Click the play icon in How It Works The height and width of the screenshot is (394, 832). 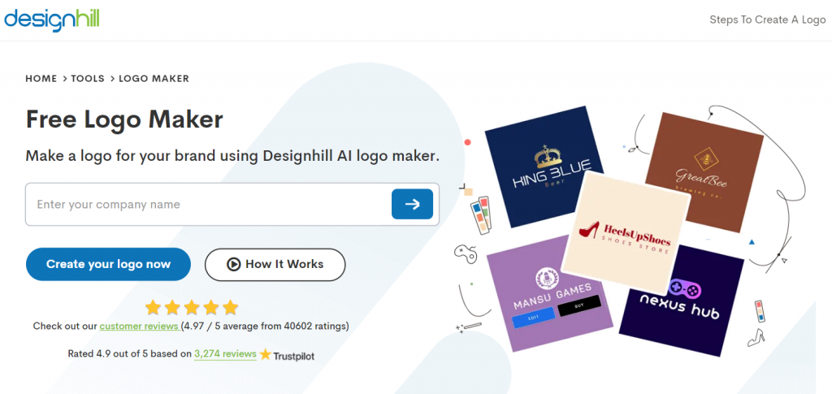click(x=233, y=264)
